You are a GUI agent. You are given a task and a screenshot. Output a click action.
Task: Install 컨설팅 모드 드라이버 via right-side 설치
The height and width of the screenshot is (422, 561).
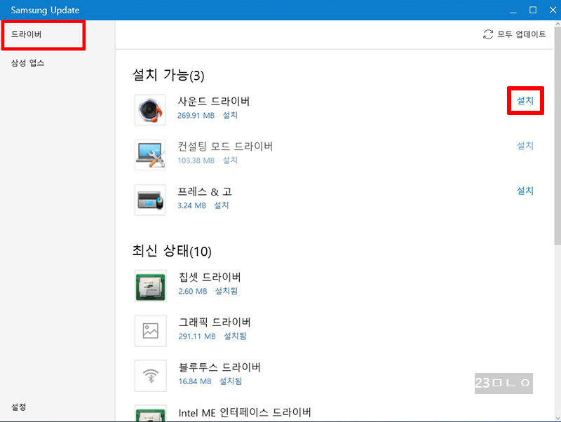tap(525, 146)
